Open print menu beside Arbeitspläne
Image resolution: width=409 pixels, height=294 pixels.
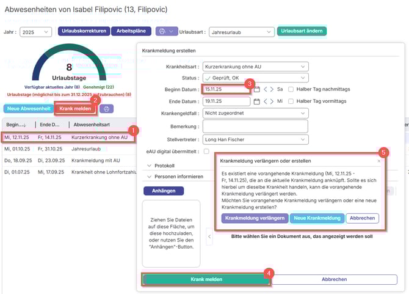(166, 31)
